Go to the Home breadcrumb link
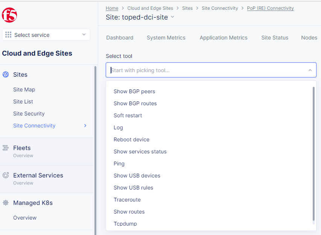This screenshot has height=235, width=321. 112,8
